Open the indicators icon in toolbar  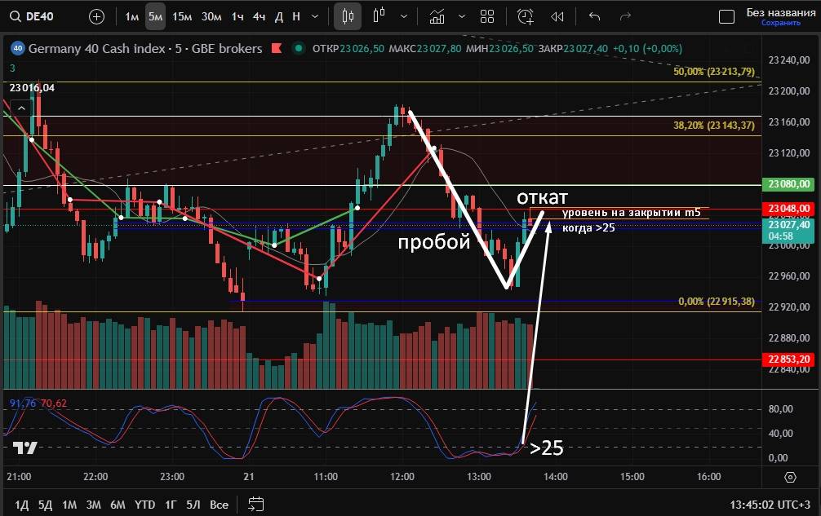point(437,16)
